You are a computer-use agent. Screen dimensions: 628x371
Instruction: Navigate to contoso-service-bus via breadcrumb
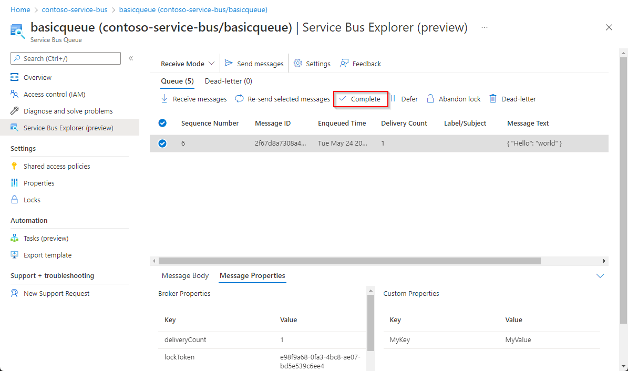tap(75, 9)
